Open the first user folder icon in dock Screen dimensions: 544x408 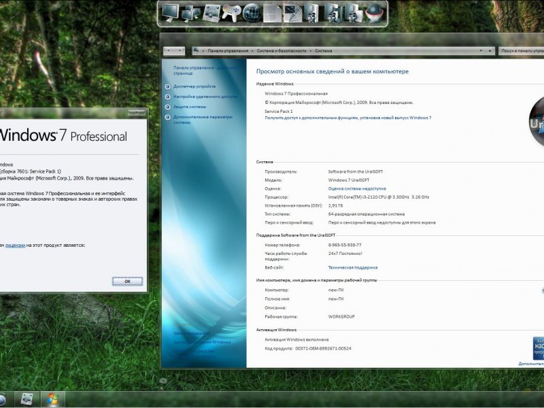312,14
